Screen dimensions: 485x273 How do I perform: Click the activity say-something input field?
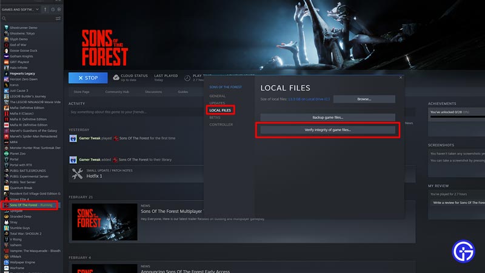(136, 112)
